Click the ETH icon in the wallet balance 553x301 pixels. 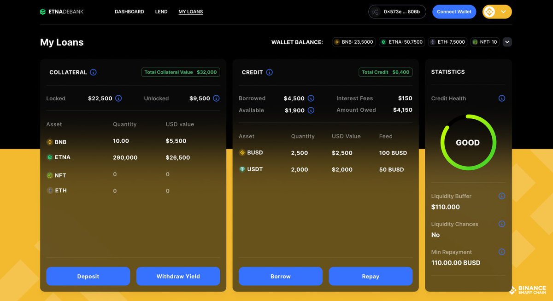tap(432, 42)
